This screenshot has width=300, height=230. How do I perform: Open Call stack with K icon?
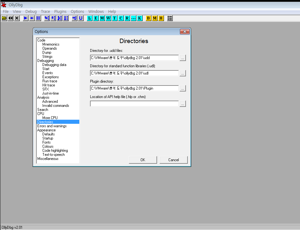tap(140, 18)
